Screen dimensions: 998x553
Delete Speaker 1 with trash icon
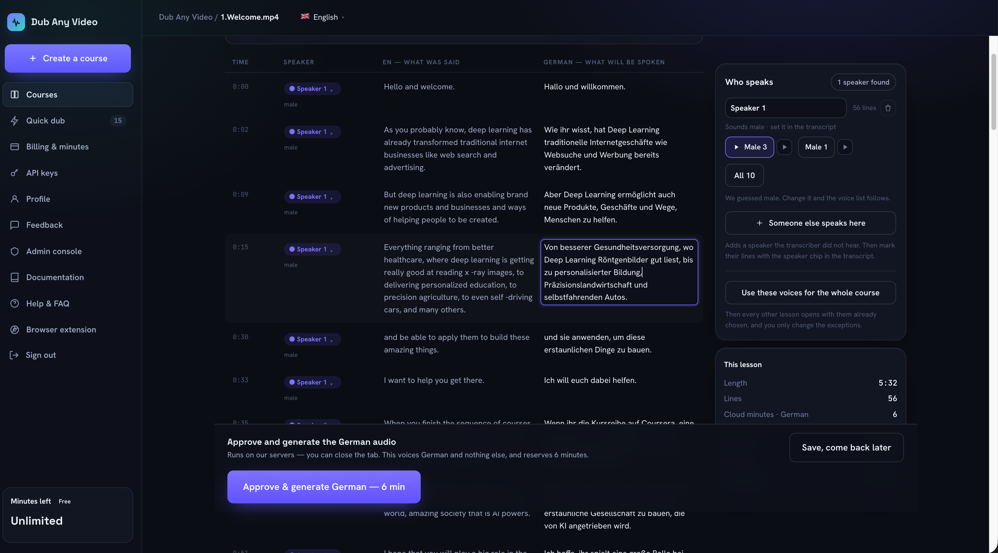(x=887, y=108)
